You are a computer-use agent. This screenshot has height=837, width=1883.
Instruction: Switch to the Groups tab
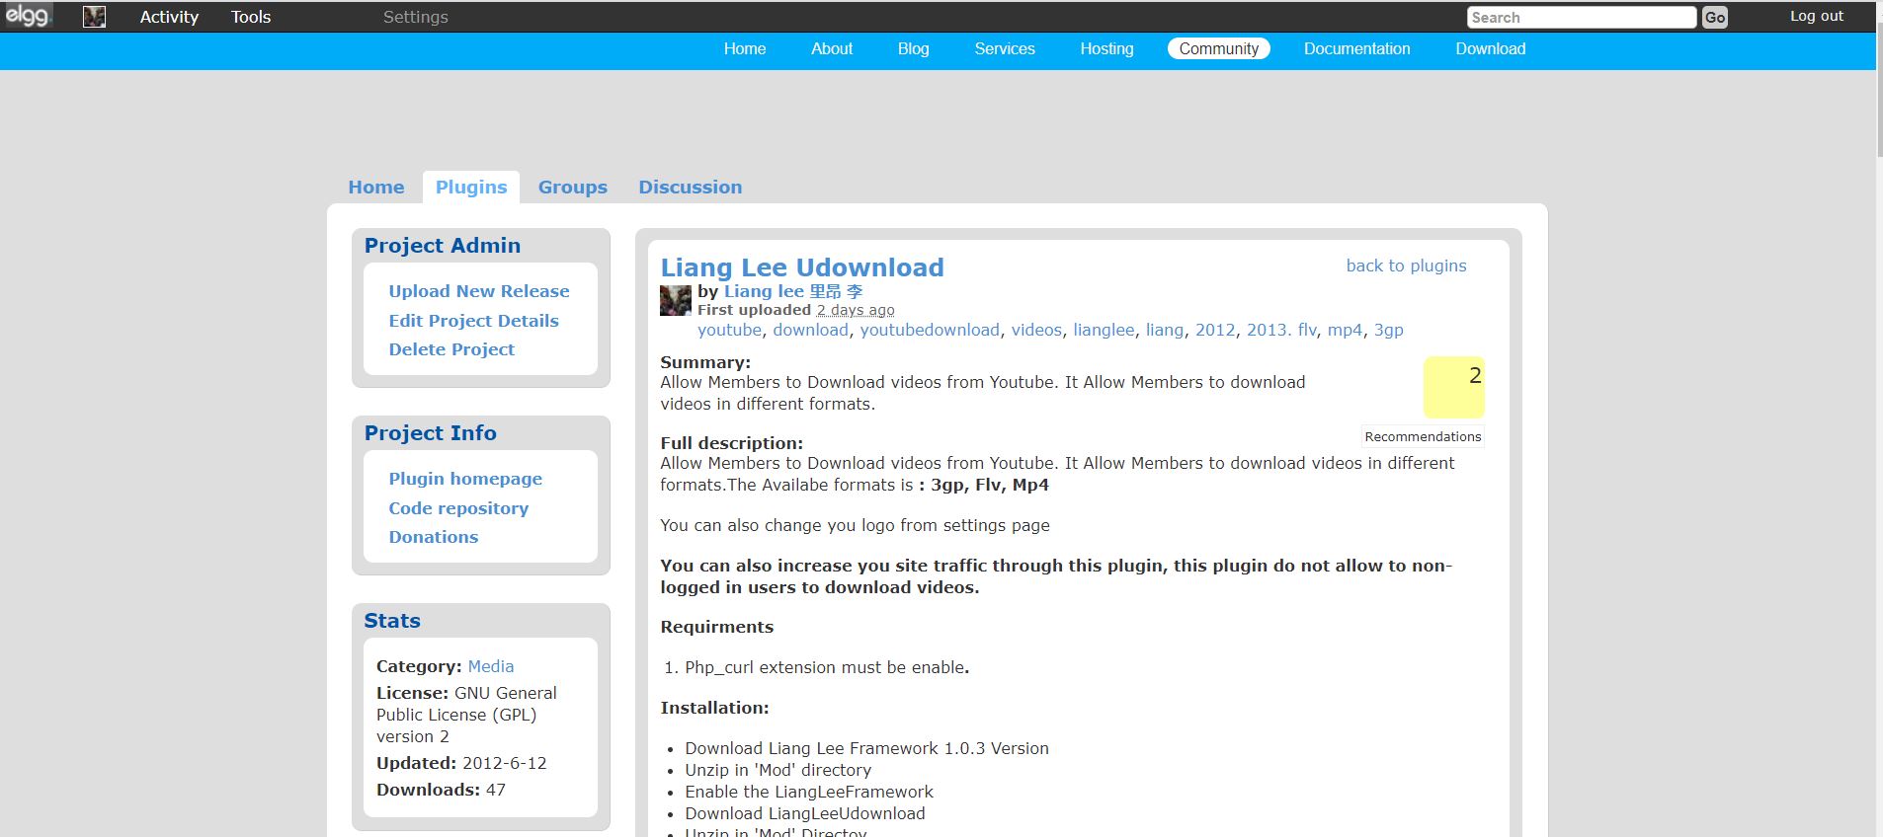(x=573, y=187)
